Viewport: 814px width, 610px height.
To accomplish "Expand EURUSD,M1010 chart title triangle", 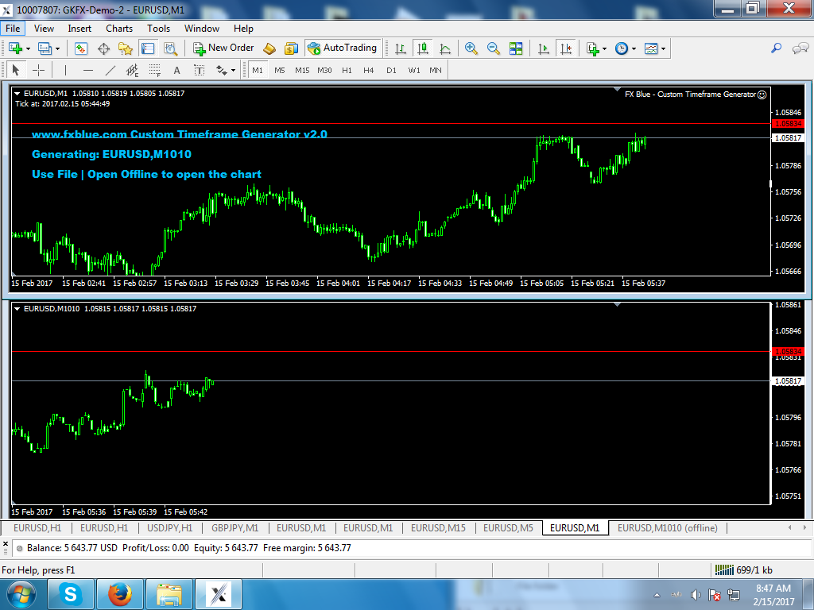I will [x=17, y=309].
